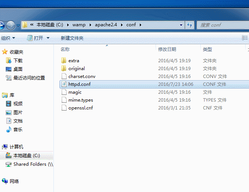This screenshot has width=249, height=192.
Task: Click charset.conv file name
Action: [82, 76]
